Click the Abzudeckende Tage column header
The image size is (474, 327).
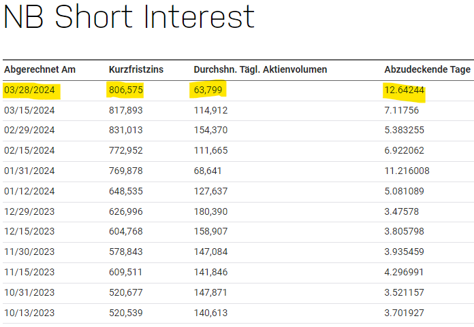426,69
